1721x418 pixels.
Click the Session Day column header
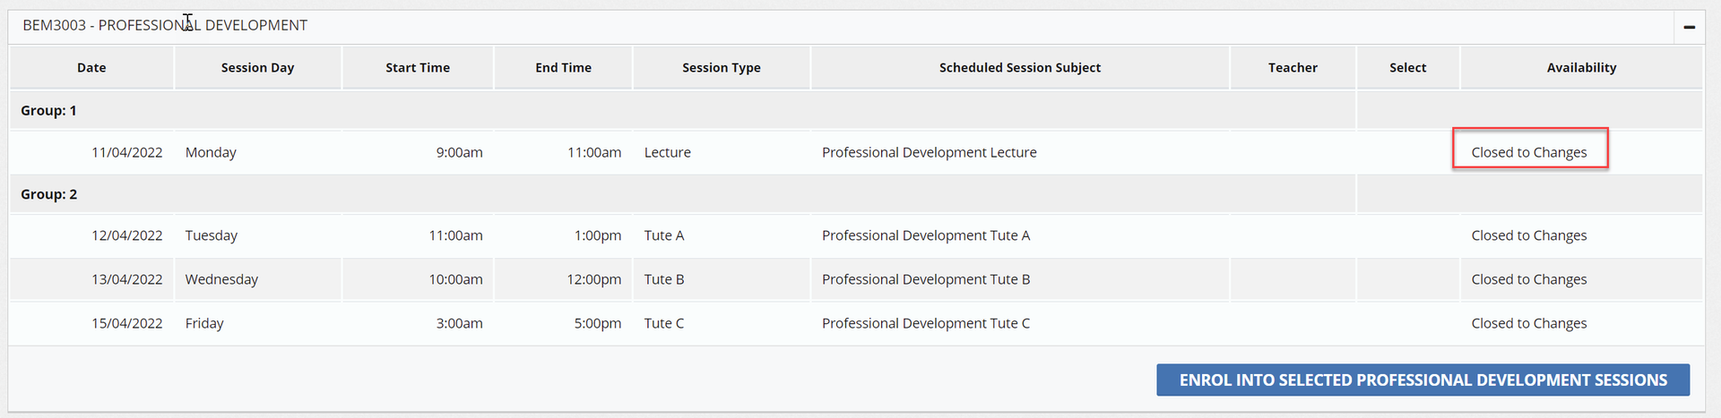click(257, 68)
